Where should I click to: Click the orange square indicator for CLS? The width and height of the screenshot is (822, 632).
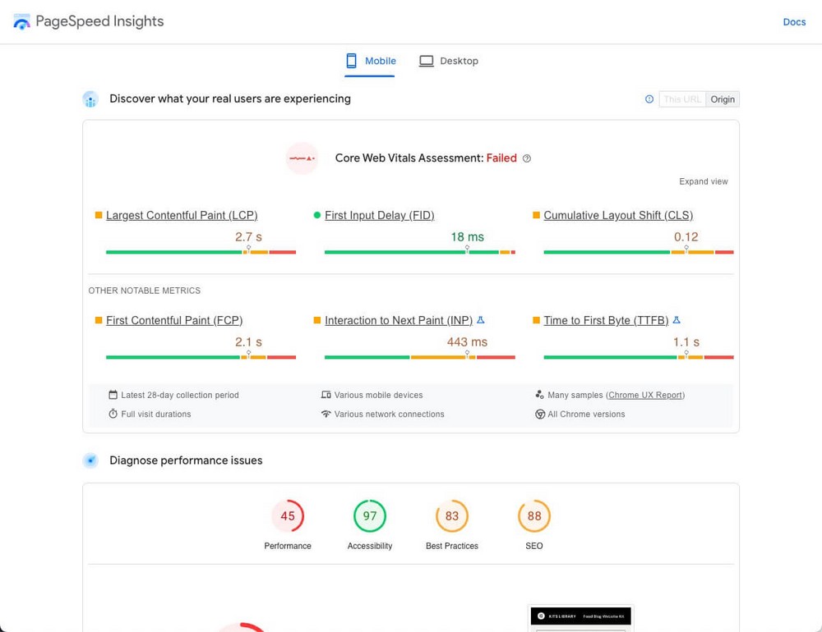click(536, 215)
